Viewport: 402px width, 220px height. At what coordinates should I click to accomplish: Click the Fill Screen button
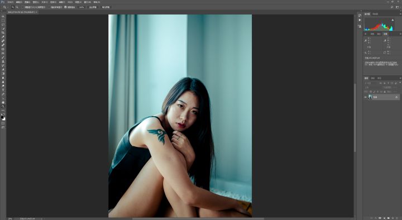pyautogui.click(x=106, y=7)
